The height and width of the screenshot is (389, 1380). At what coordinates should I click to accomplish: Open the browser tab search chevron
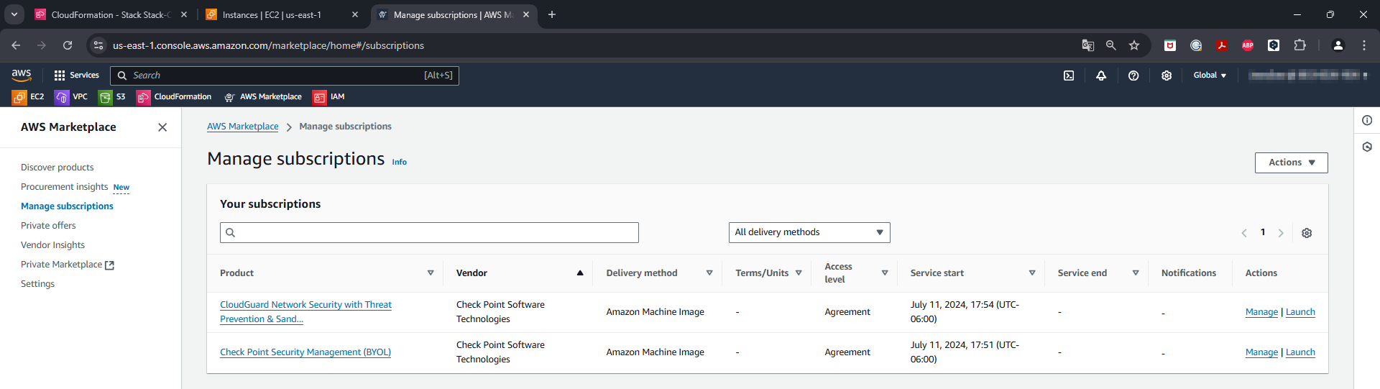point(14,14)
